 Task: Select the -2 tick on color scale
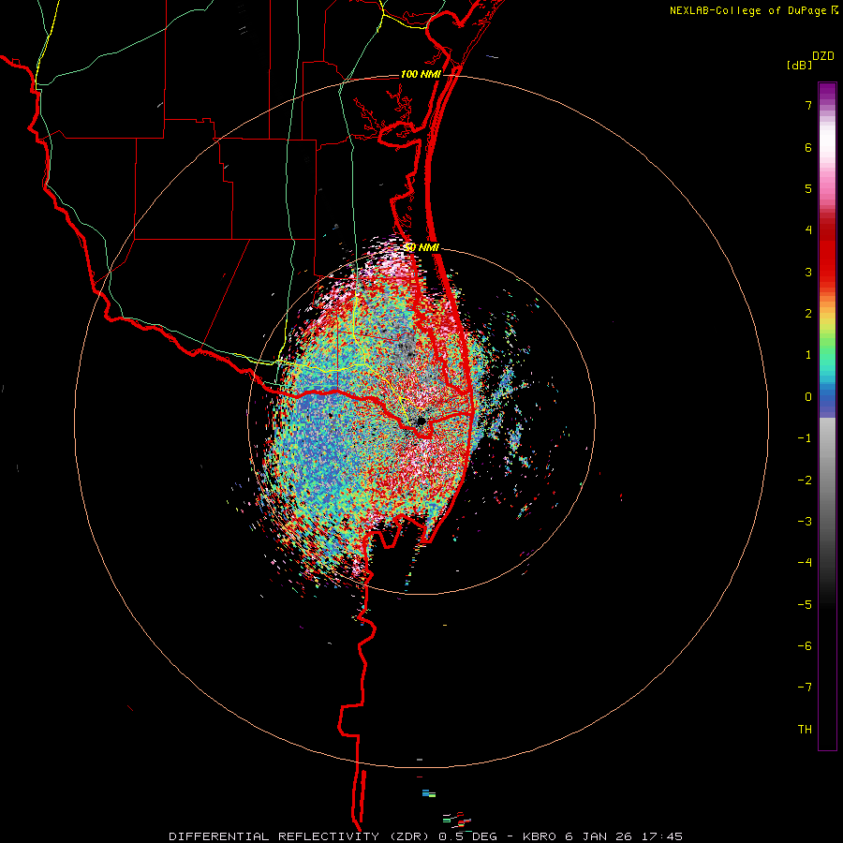(x=805, y=481)
